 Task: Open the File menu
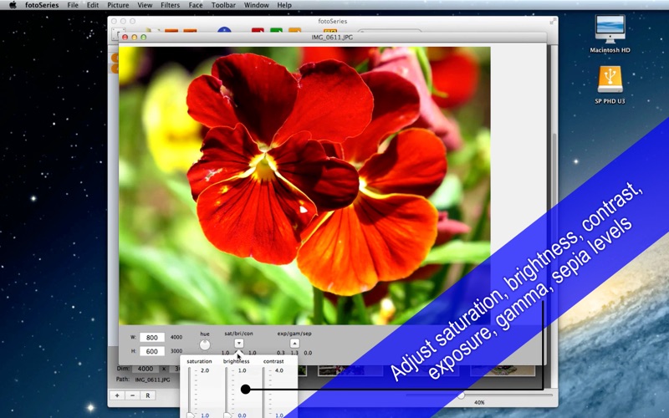click(73, 5)
